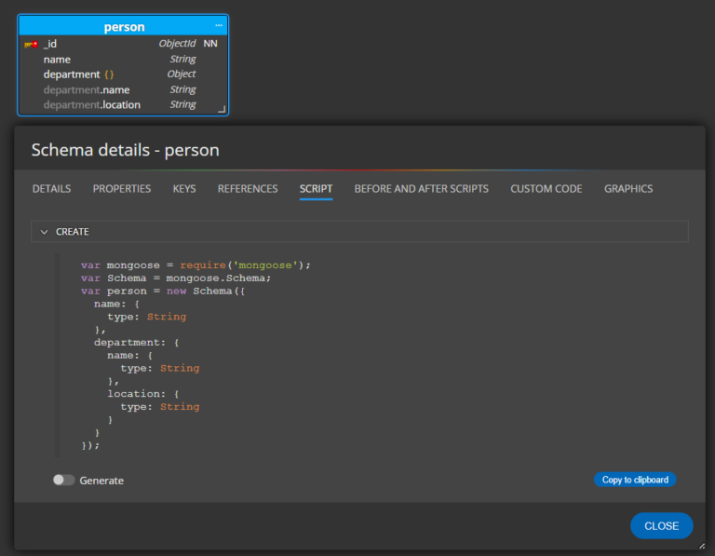Toggle the Generate switch
The height and width of the screenshot is (556, 715).
[63, 481]
